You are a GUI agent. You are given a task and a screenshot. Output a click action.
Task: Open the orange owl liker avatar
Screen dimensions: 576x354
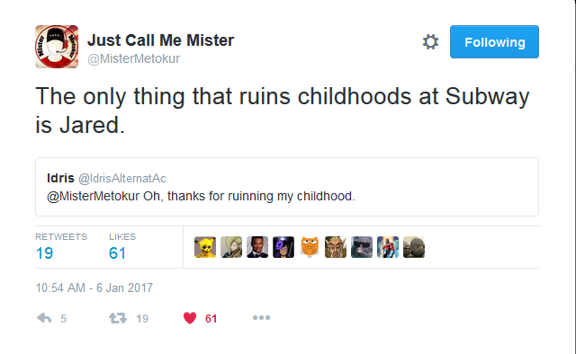310,247
